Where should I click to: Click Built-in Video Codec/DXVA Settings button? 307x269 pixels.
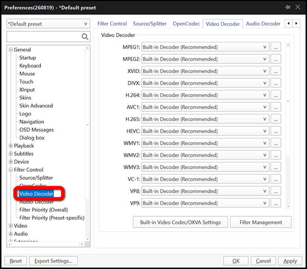[x=180, y=222]
